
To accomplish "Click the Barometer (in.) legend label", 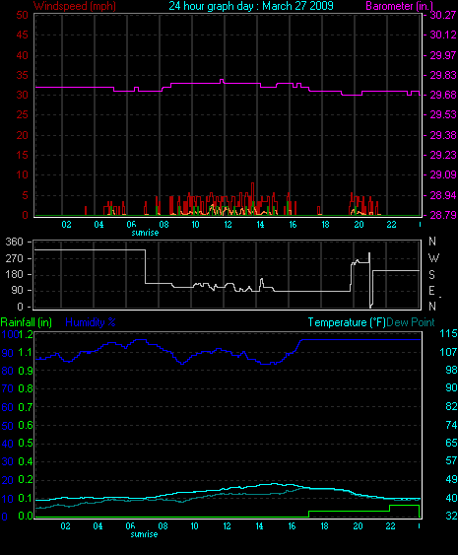I will click(400, 6).
